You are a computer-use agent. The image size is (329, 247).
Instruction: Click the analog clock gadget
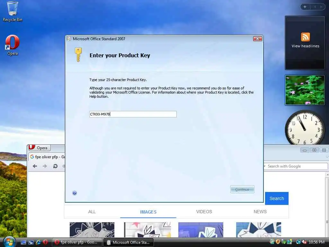pyautogui.click(x=305, y=128)
